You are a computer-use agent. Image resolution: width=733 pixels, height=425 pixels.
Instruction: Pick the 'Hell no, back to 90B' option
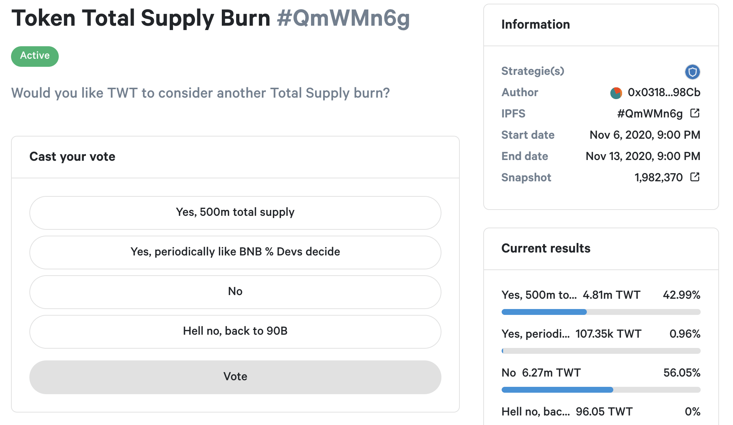tap(235, 331)
